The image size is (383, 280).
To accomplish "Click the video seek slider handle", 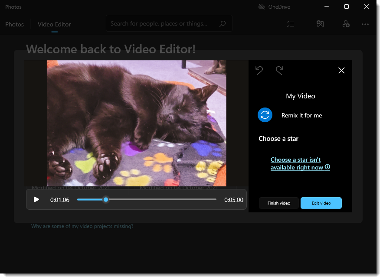I will 106,199.
